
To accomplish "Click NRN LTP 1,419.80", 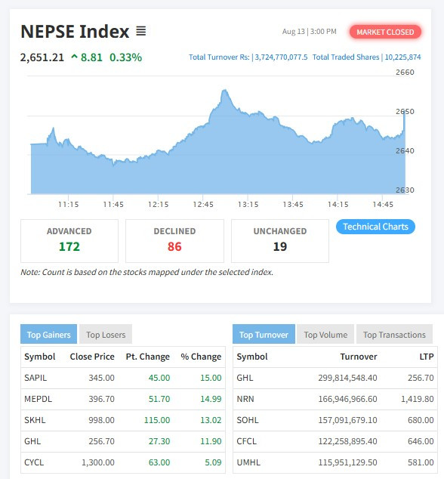I will (x=417, y=399).
